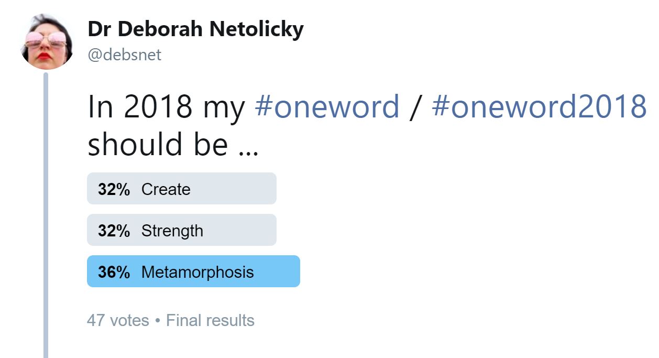Click the blue end of the Metamorphosis bar
This screenshot has width=659, height=358.
(x=285, y=272)
